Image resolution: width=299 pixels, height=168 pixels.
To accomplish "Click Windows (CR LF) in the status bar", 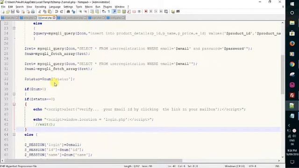I will (235, 166).
